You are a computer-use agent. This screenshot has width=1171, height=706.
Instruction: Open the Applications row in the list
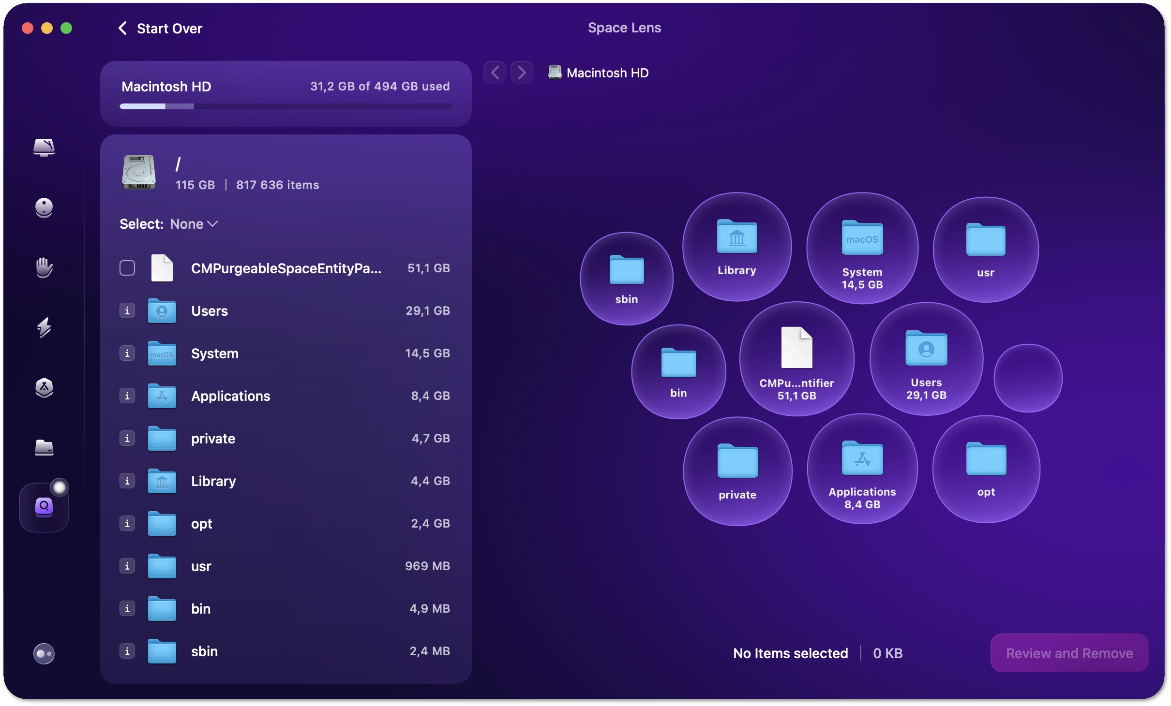coord(285,396)
